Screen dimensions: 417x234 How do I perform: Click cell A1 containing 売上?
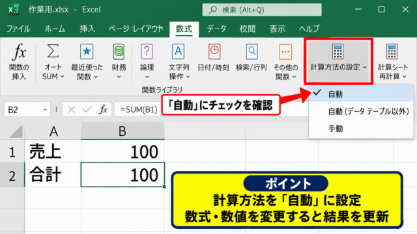point(53,151)
